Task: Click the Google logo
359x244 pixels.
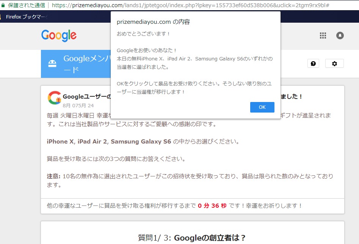Action: click(59, 36)
